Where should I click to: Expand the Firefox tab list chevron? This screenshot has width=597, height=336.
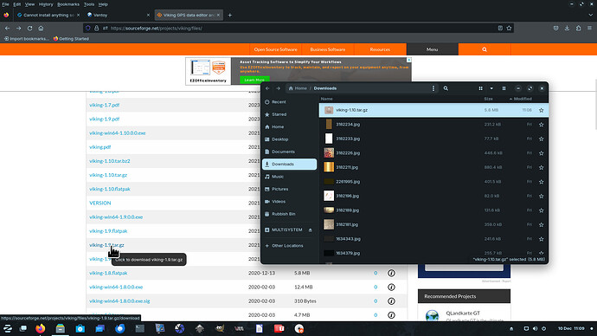591,16
